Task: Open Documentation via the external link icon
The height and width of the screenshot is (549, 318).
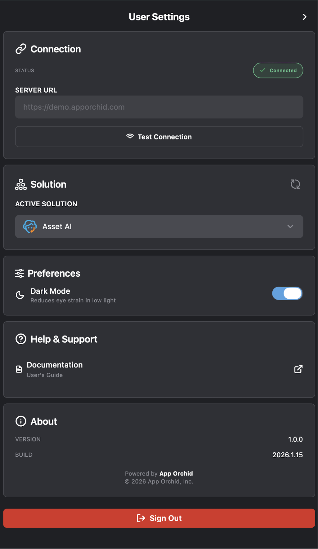Action: (298, 369)
